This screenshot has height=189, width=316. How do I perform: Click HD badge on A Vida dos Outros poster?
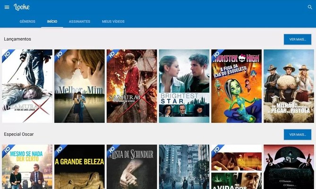216,149
